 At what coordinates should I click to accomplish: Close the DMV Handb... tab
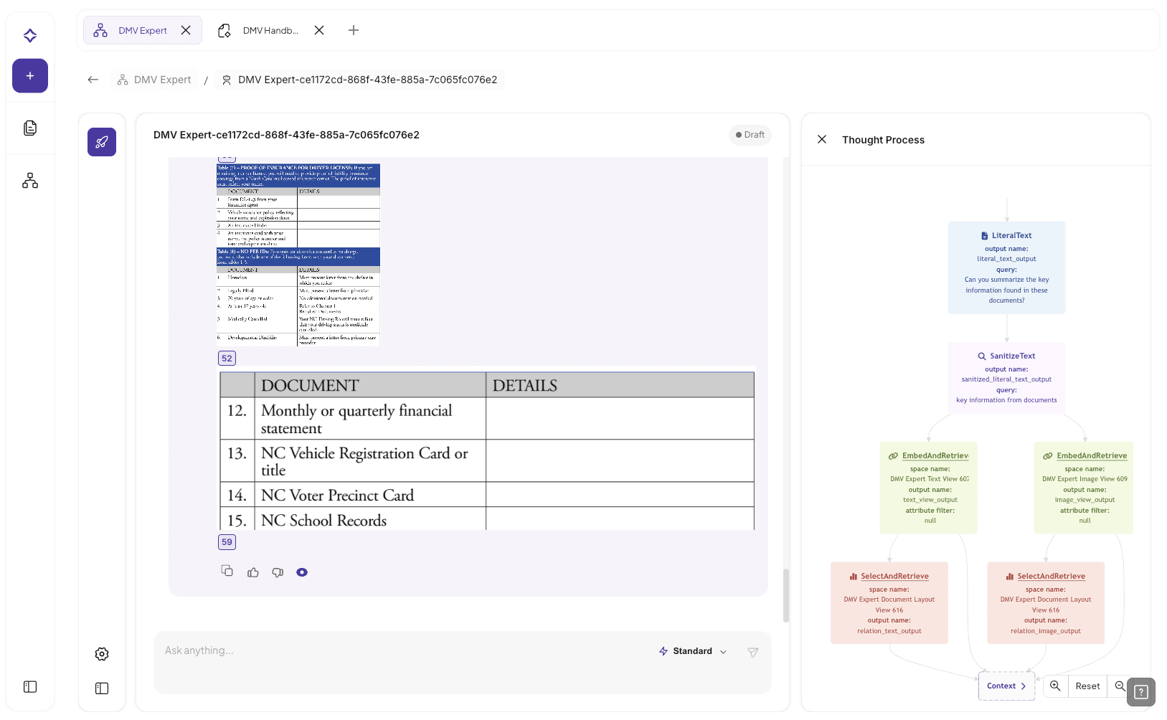click(319, 30)
